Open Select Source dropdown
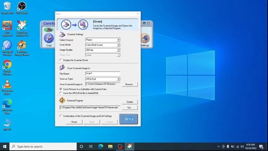The height and width of the screenshot is (151, 268). (x=118, y=40)
